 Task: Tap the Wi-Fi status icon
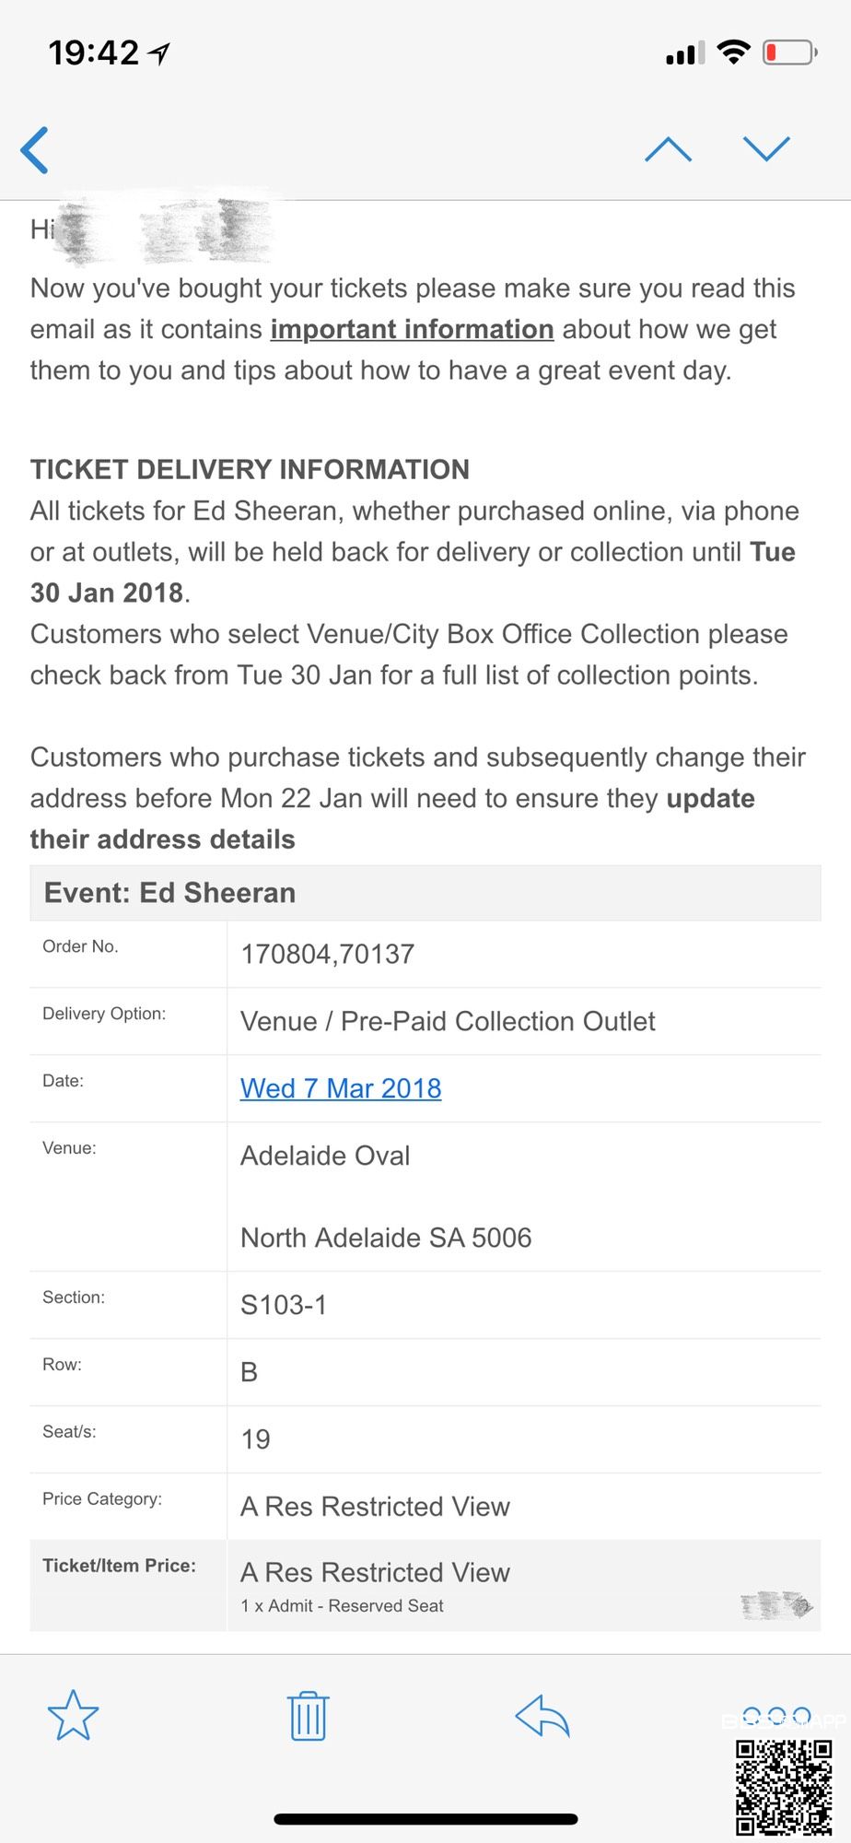click(x=733, y=53)
